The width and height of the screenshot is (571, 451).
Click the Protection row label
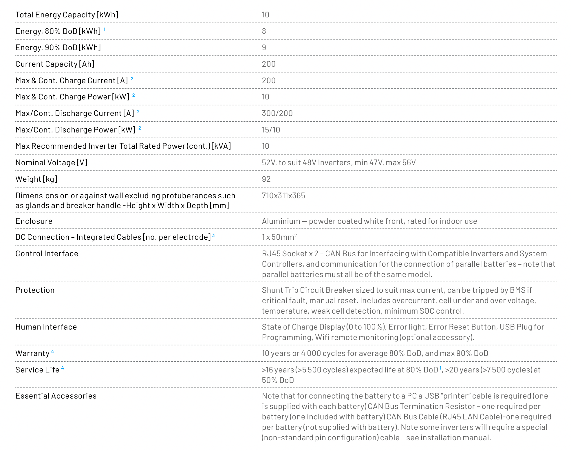tap(35, 290)
